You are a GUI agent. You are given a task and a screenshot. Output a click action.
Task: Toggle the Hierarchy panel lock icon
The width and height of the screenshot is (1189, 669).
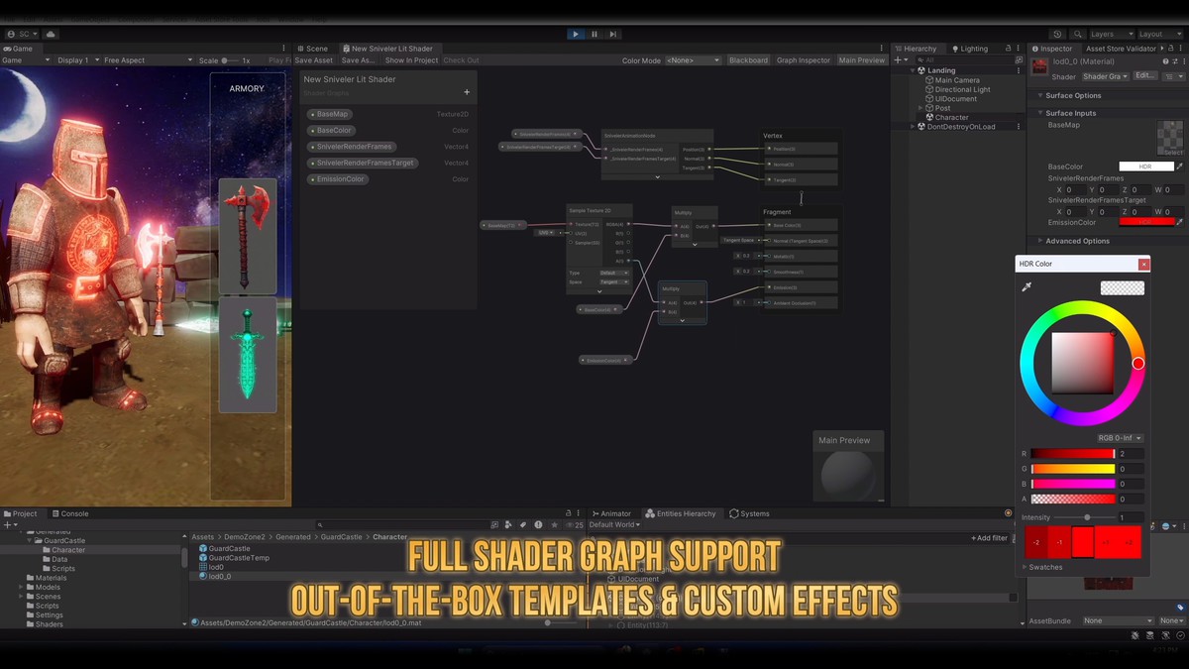click(x=1007, y=48)
